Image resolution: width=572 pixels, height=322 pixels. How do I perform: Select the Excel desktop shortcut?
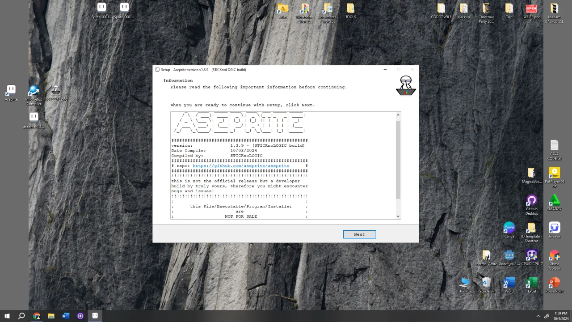[x=531, y=285]
